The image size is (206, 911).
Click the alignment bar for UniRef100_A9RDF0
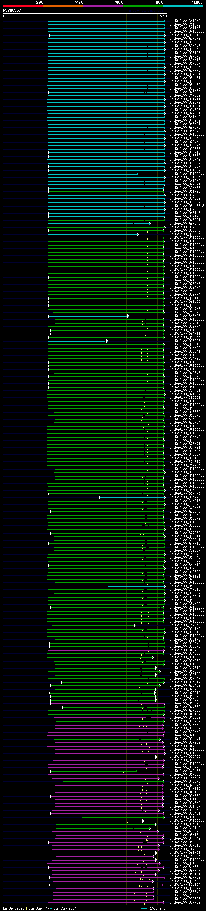[x=99, y=224]
